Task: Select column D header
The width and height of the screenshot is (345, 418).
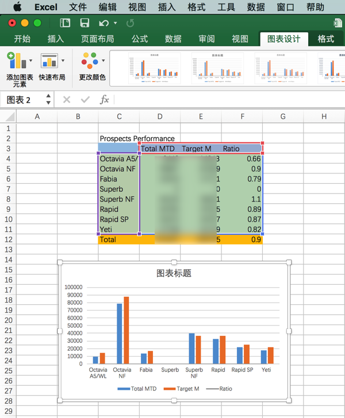Action: click(x=160, y=117)
